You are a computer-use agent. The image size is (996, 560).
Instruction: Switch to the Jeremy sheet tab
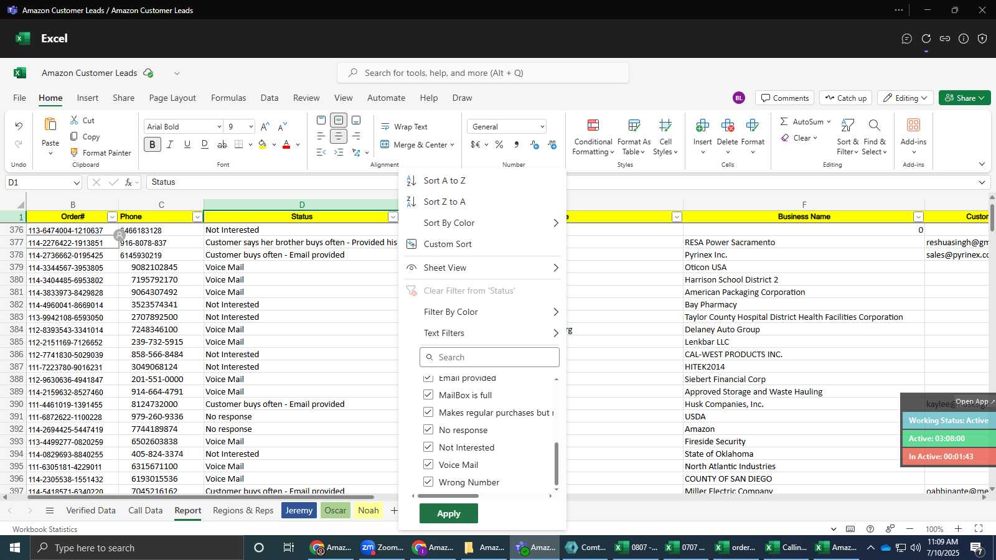click(299, 510)
